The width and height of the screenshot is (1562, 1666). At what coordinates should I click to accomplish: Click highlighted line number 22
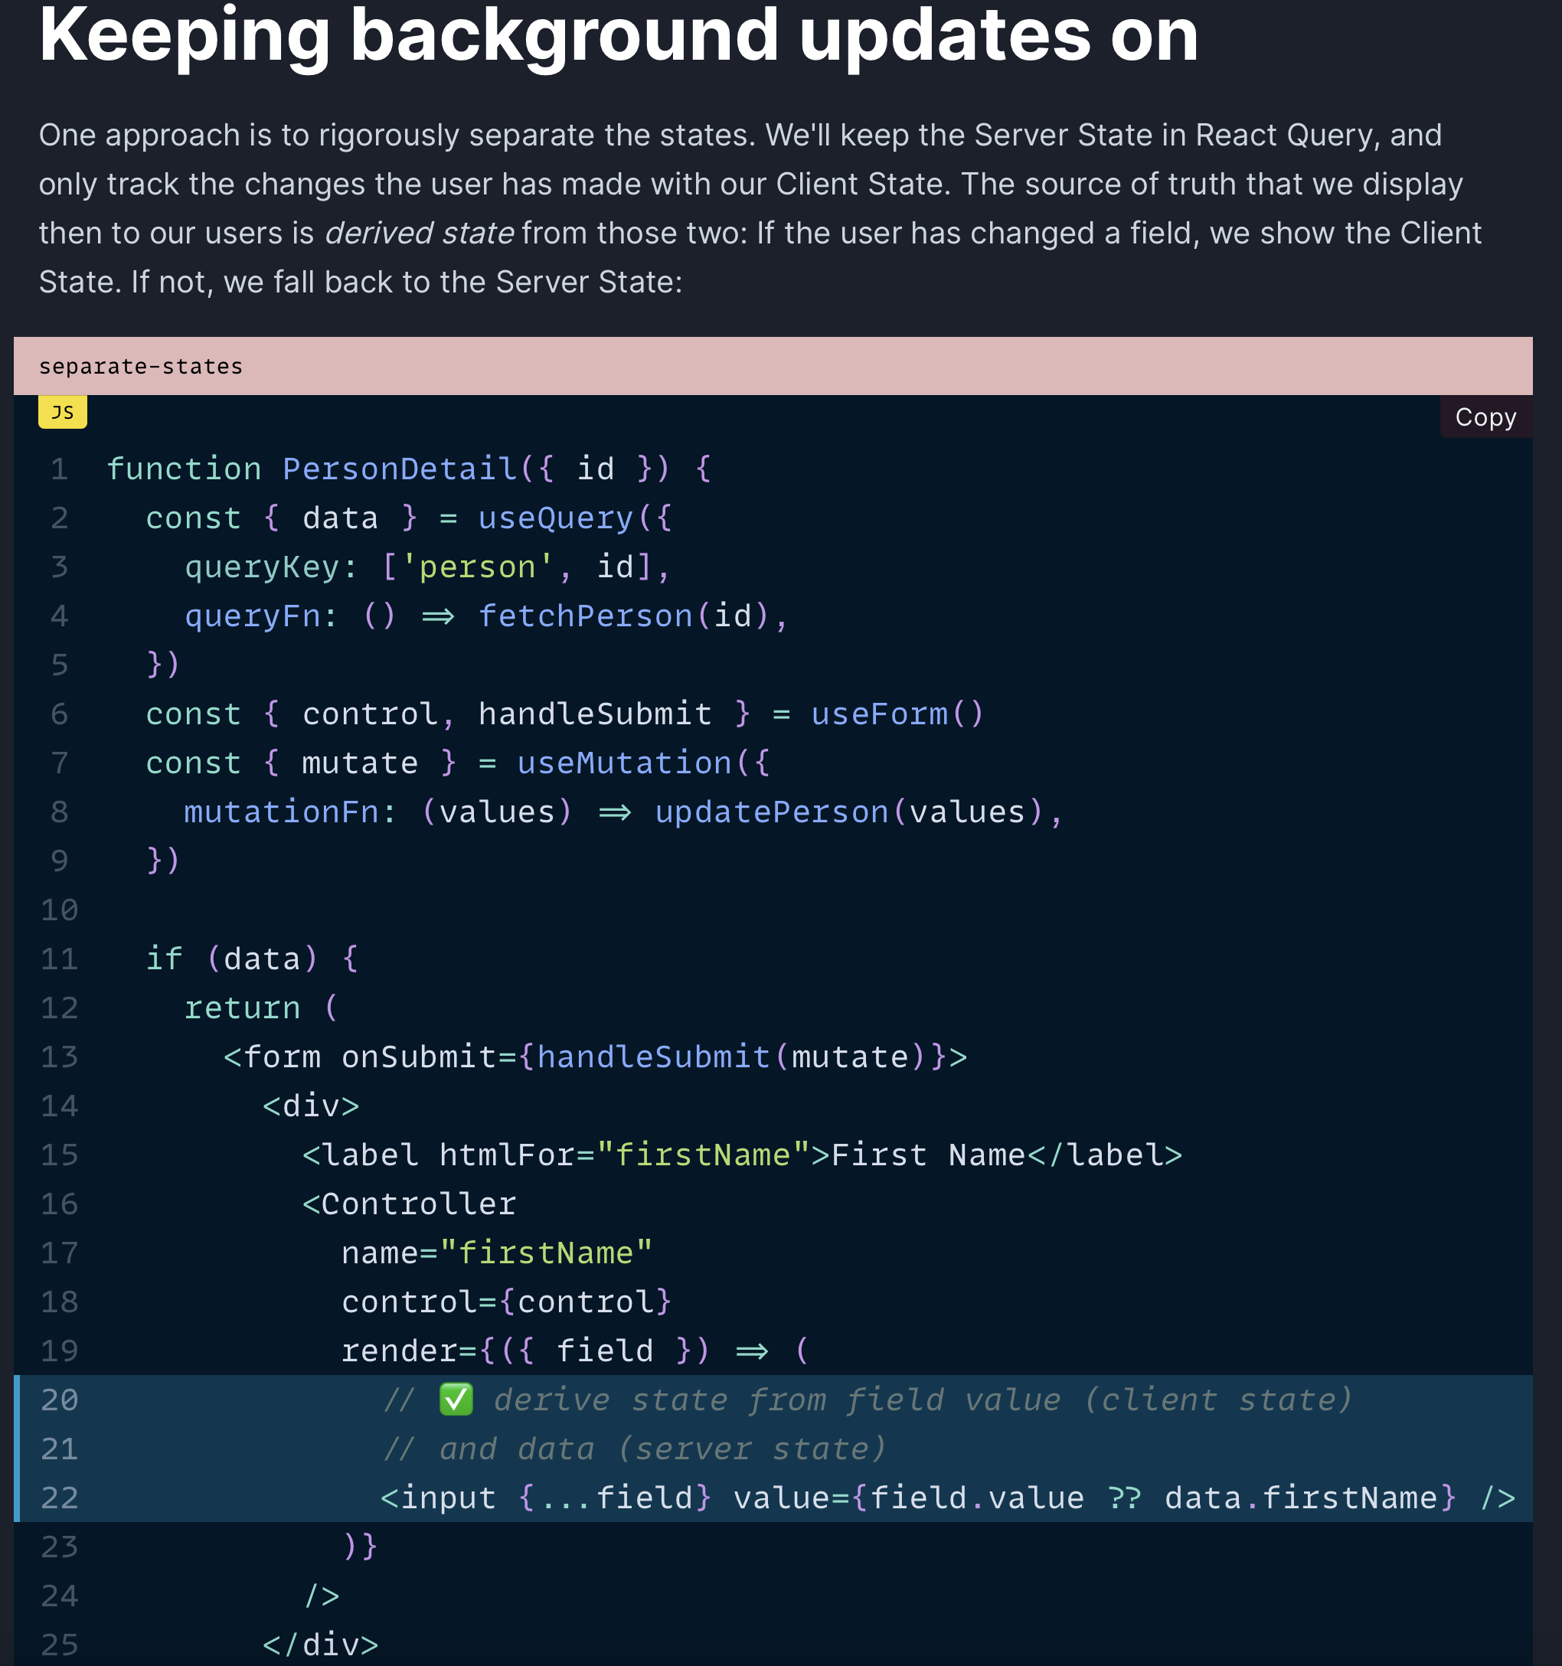59,1498
